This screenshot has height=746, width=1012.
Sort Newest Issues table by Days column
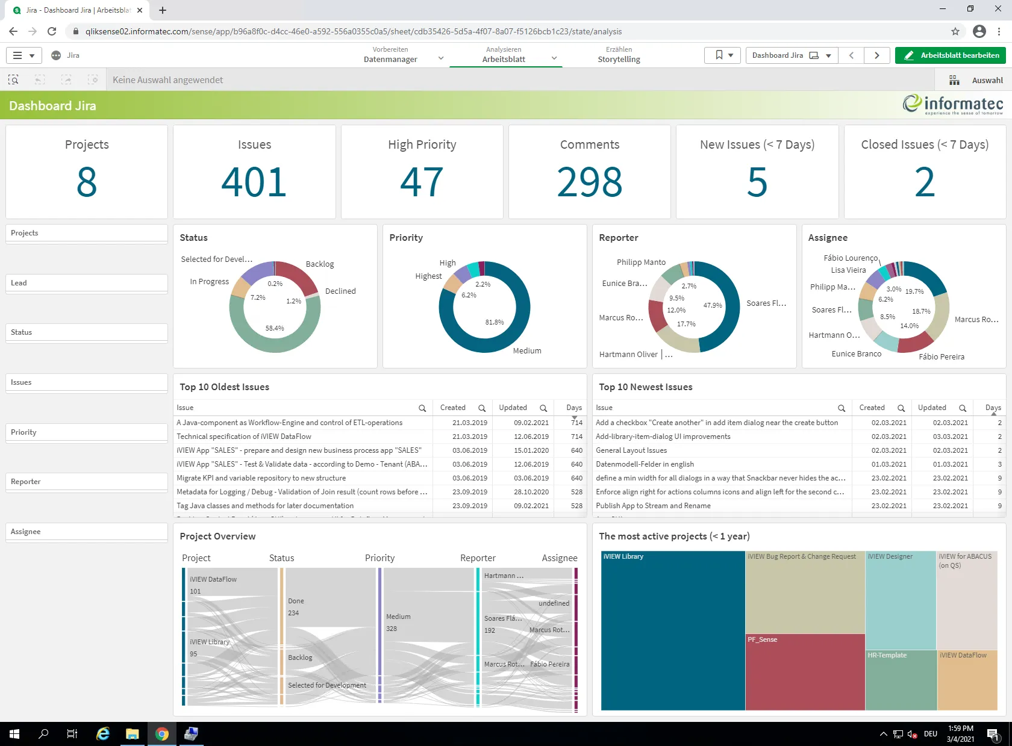pos(993,408)
